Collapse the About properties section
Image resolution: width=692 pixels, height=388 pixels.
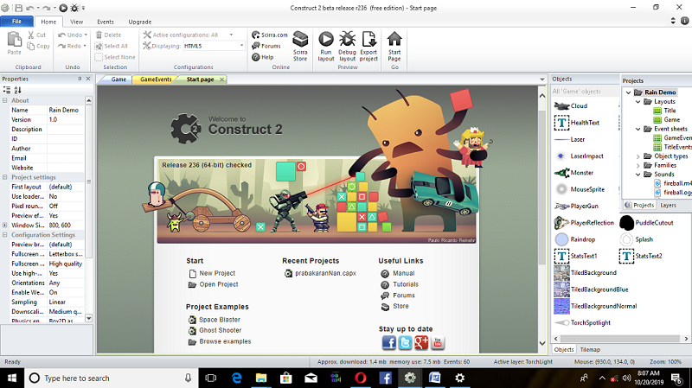click(x=5, y=100)
